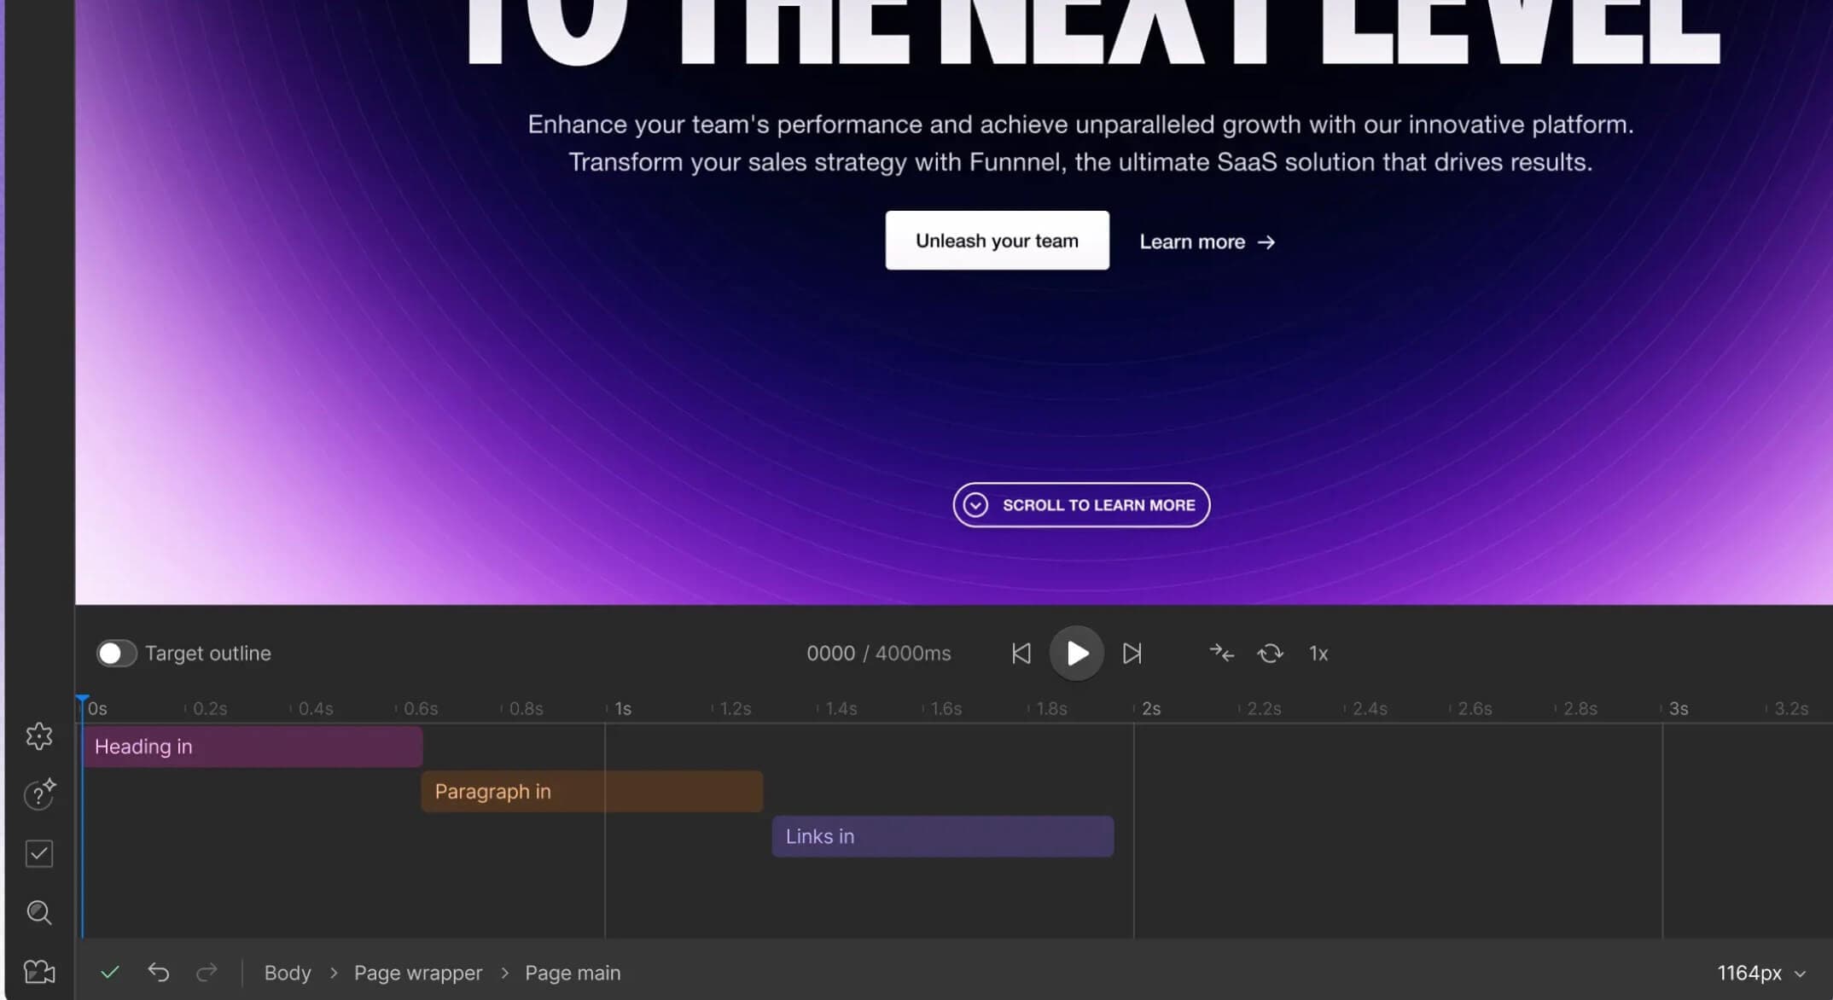The height and width of the screenshot is (1000, 1833).
Task: Enable loop playback with the repeat icon
Action: [x=1270, y=653]
